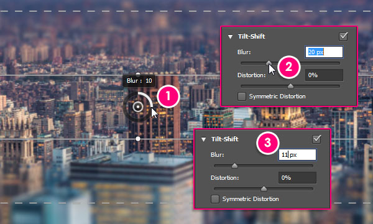This screenshot has width=373, height=224.
Task: Uncheck the Tilt-Shift checkbox in lower panel
Action: pyautogui.click(x=316, y=139)
